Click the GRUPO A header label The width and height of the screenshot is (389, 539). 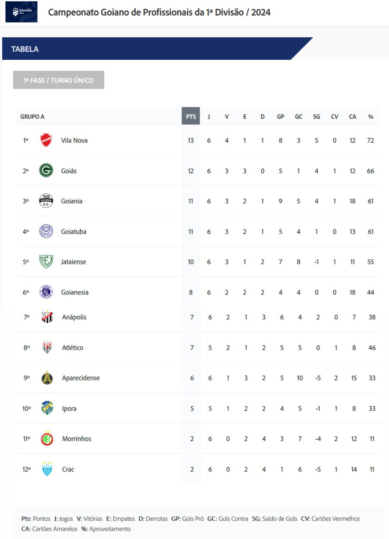tap(32, 117)
